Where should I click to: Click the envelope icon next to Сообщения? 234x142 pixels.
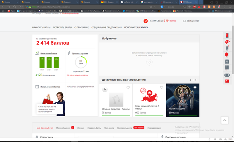[184, 21]
